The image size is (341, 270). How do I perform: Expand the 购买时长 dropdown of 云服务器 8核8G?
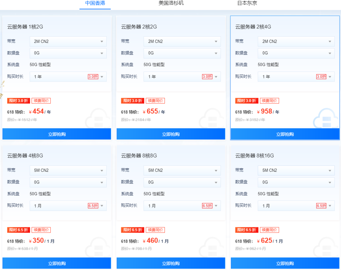click(182, 206)
